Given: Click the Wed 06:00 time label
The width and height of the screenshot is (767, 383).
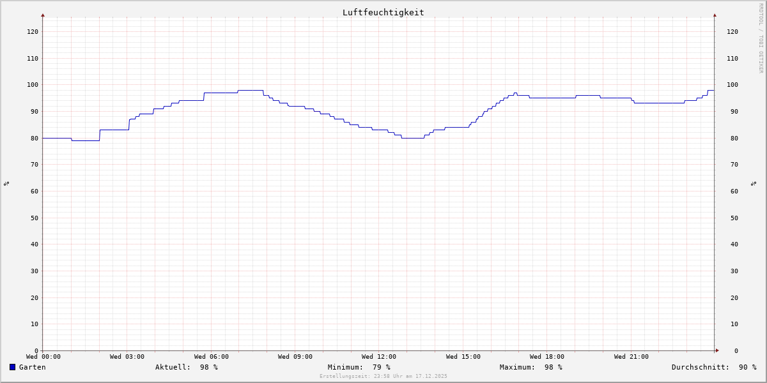Looking at the screenshot, I should (x=211, y=357).
